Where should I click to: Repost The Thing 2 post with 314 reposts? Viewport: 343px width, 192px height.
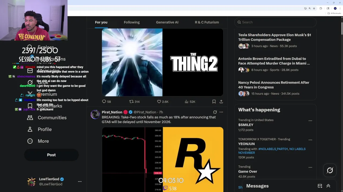[x=134, y=102]
